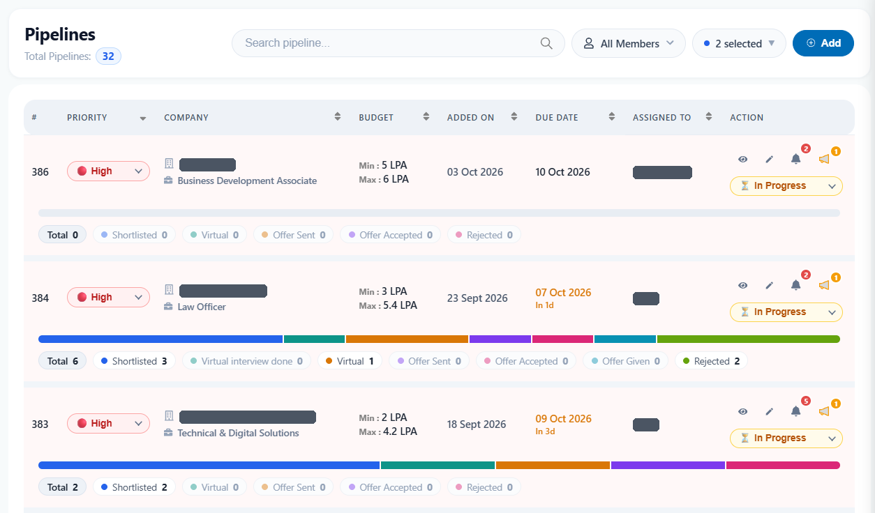Image resolution: width=875 pixels, height=513 pixels.
Task: Click added date 23 Sept 2026
Action: (x=477, y=298)
